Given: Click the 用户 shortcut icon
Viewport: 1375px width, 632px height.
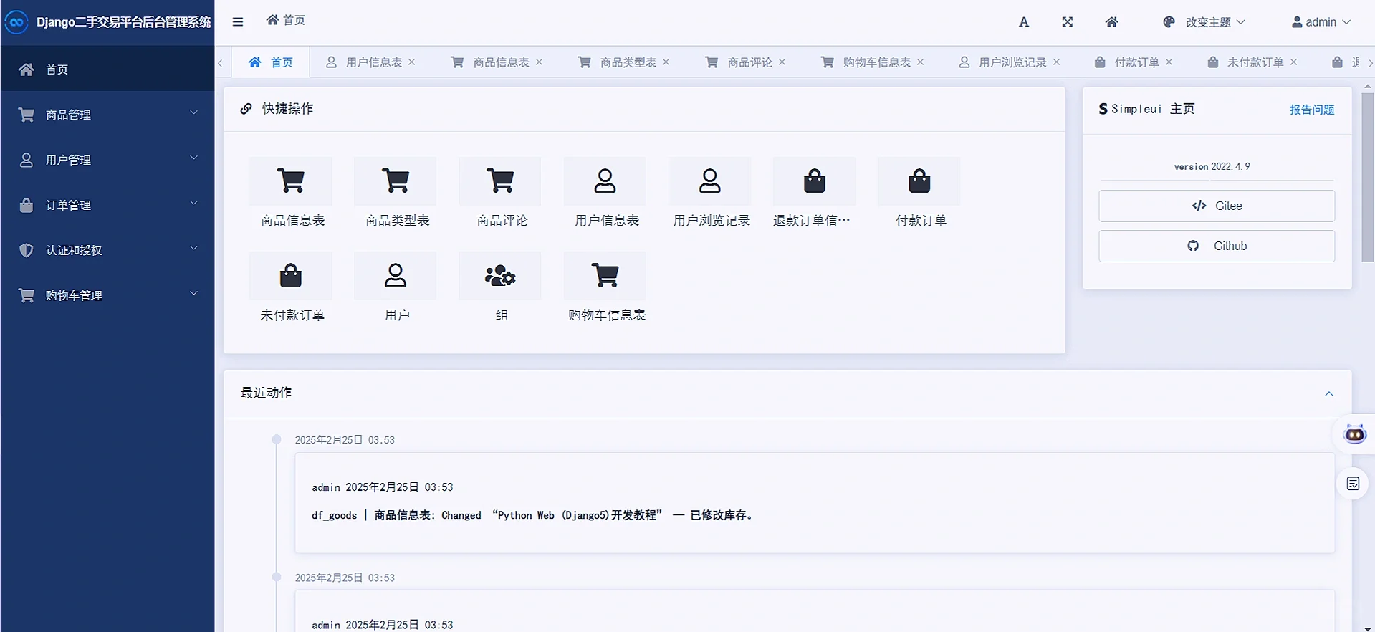Looking at the screenshot, I should point(395,275).
